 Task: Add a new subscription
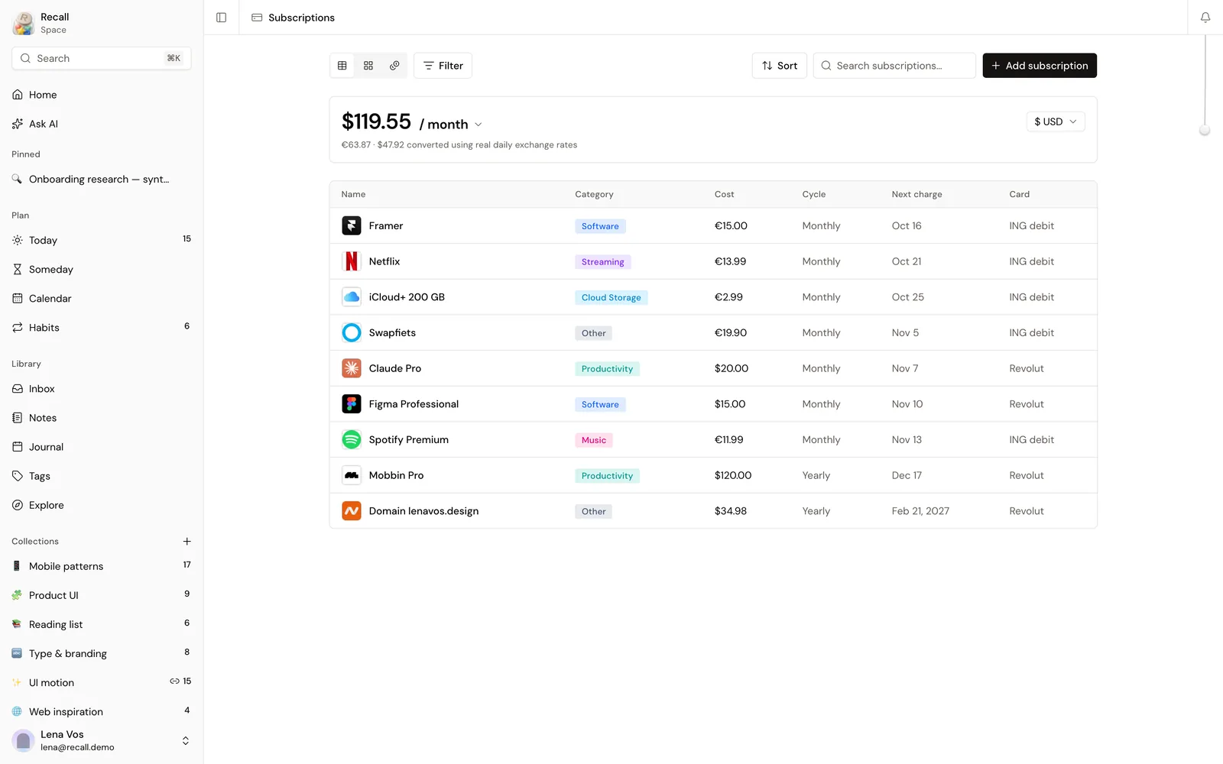[1040, 66]
